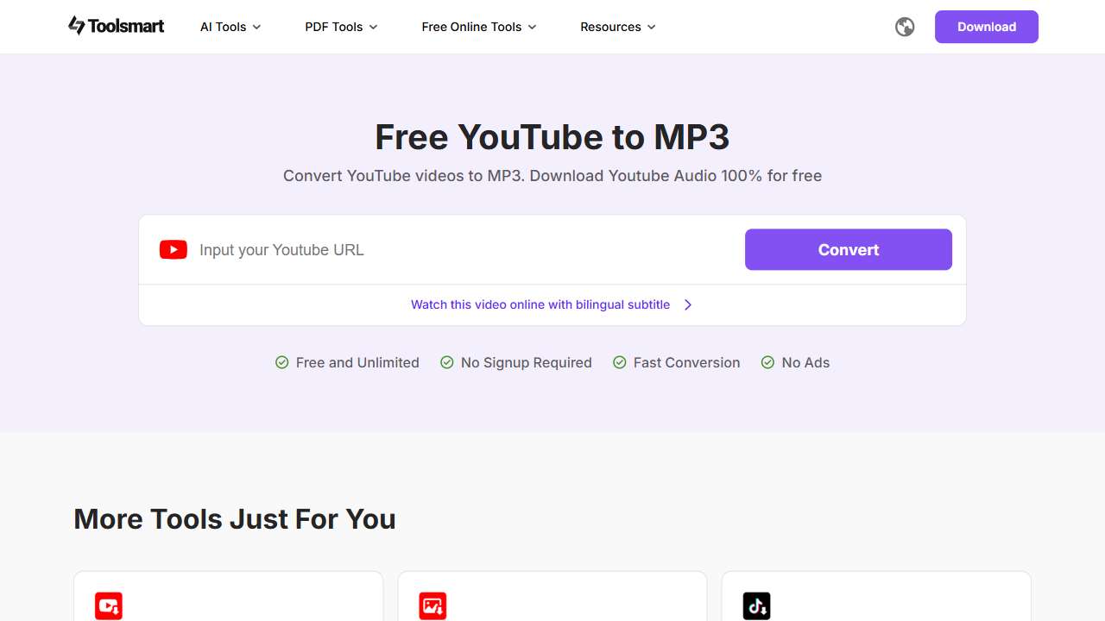Click the YouTube icon in the URL field
Viewport: 1105px width, 621px height.
pyautogui.click(x=173, y=249)
